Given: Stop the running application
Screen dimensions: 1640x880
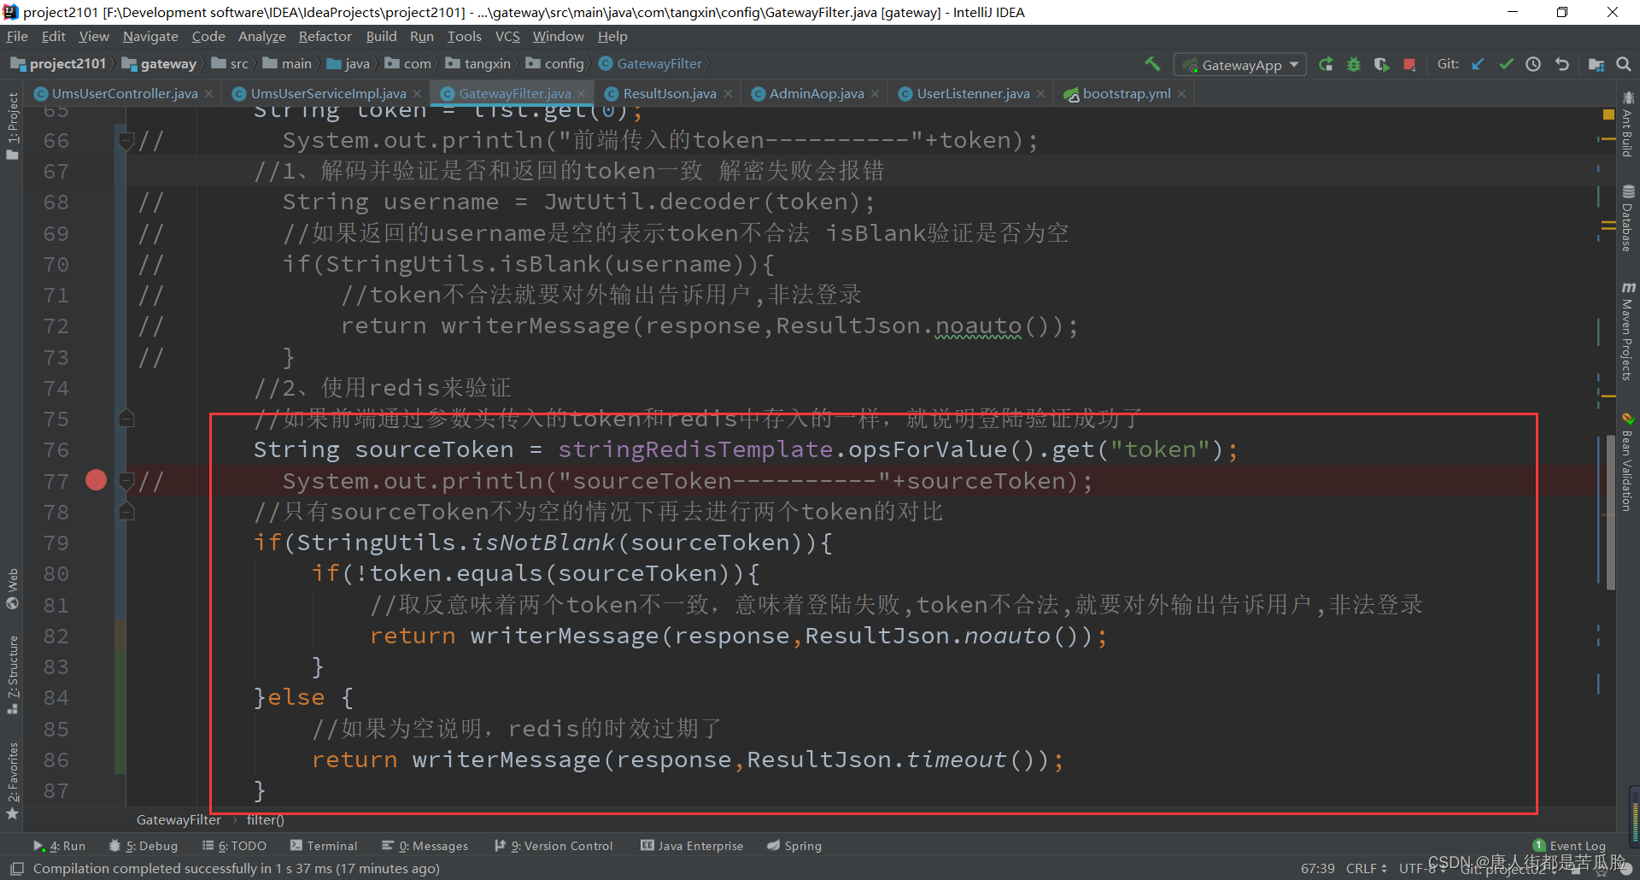Looking at the screenshot, I should 1410,64.
